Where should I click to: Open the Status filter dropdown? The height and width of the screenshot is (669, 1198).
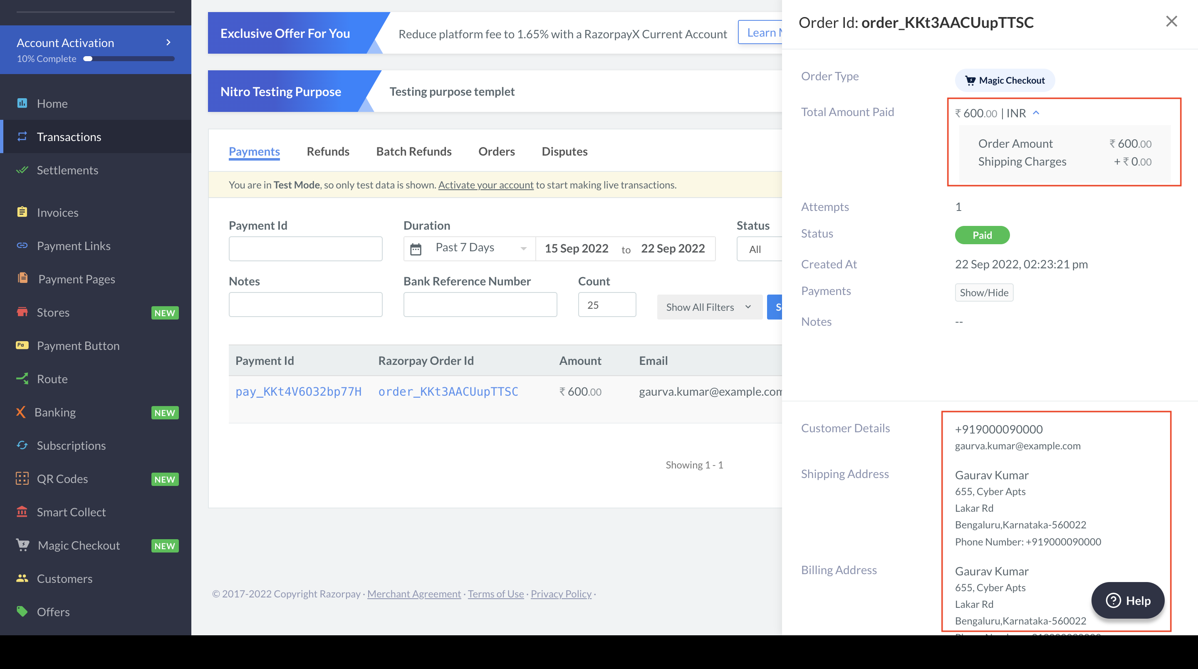click(760, 249)
